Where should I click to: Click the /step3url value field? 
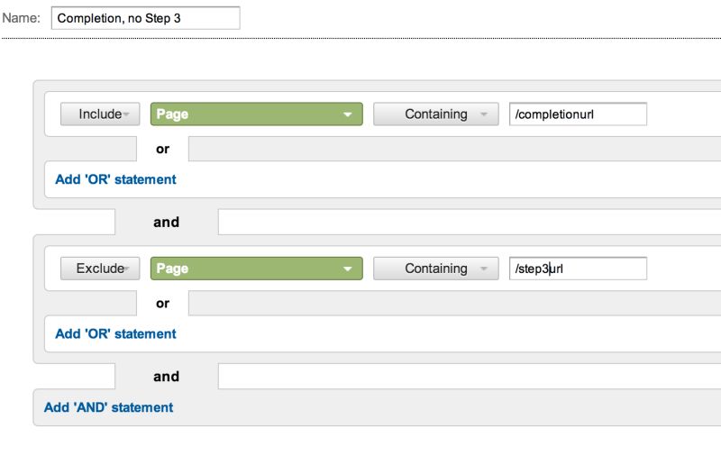click(578, 269)
